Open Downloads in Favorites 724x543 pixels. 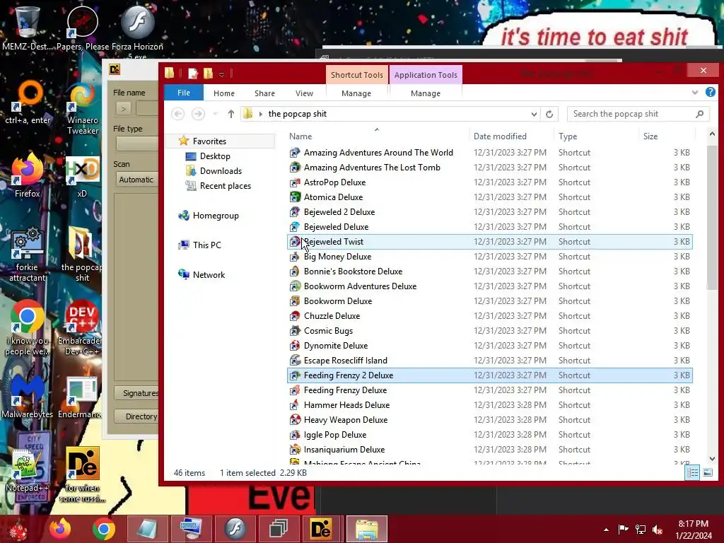click(221, 171)
